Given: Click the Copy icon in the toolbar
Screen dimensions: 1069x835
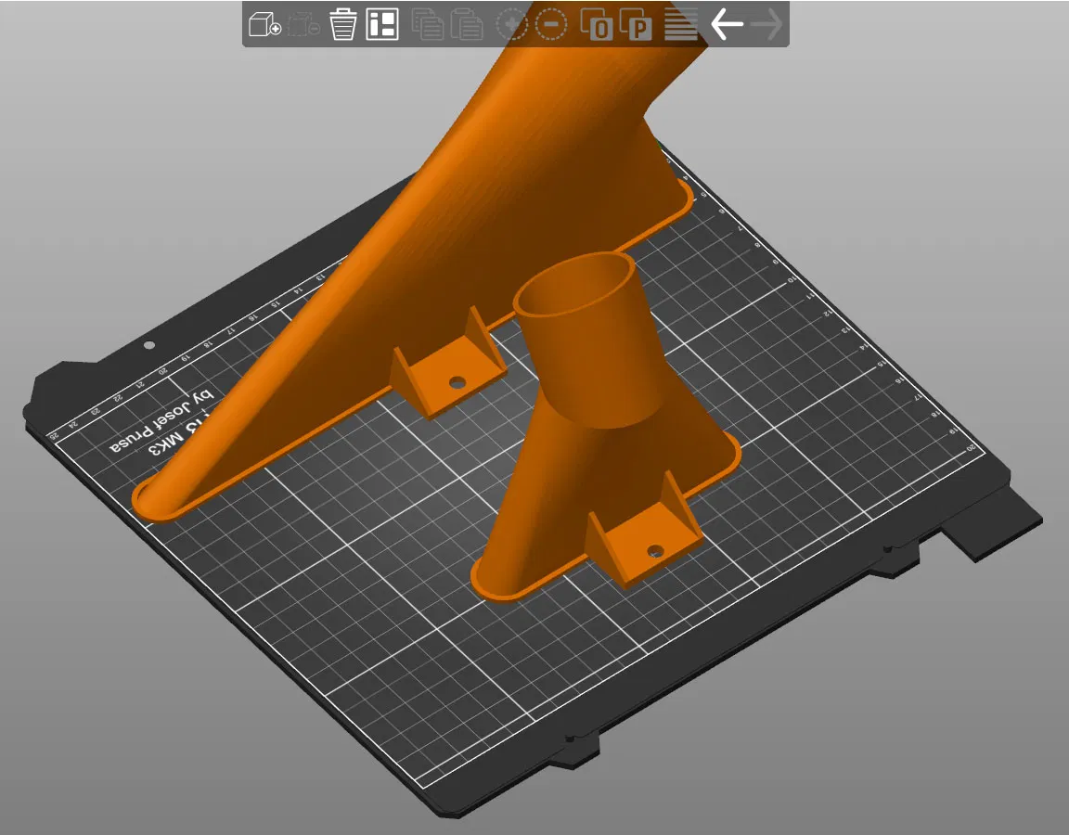Looking at the screenshot, I should pos(428,24).
